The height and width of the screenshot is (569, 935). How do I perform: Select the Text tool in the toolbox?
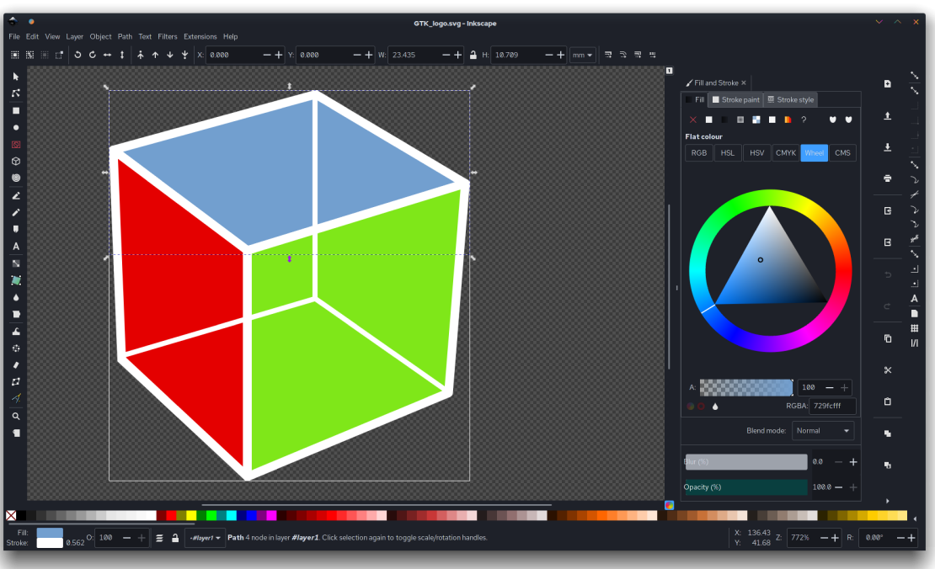pyautogui.click(x=16, y=247)
